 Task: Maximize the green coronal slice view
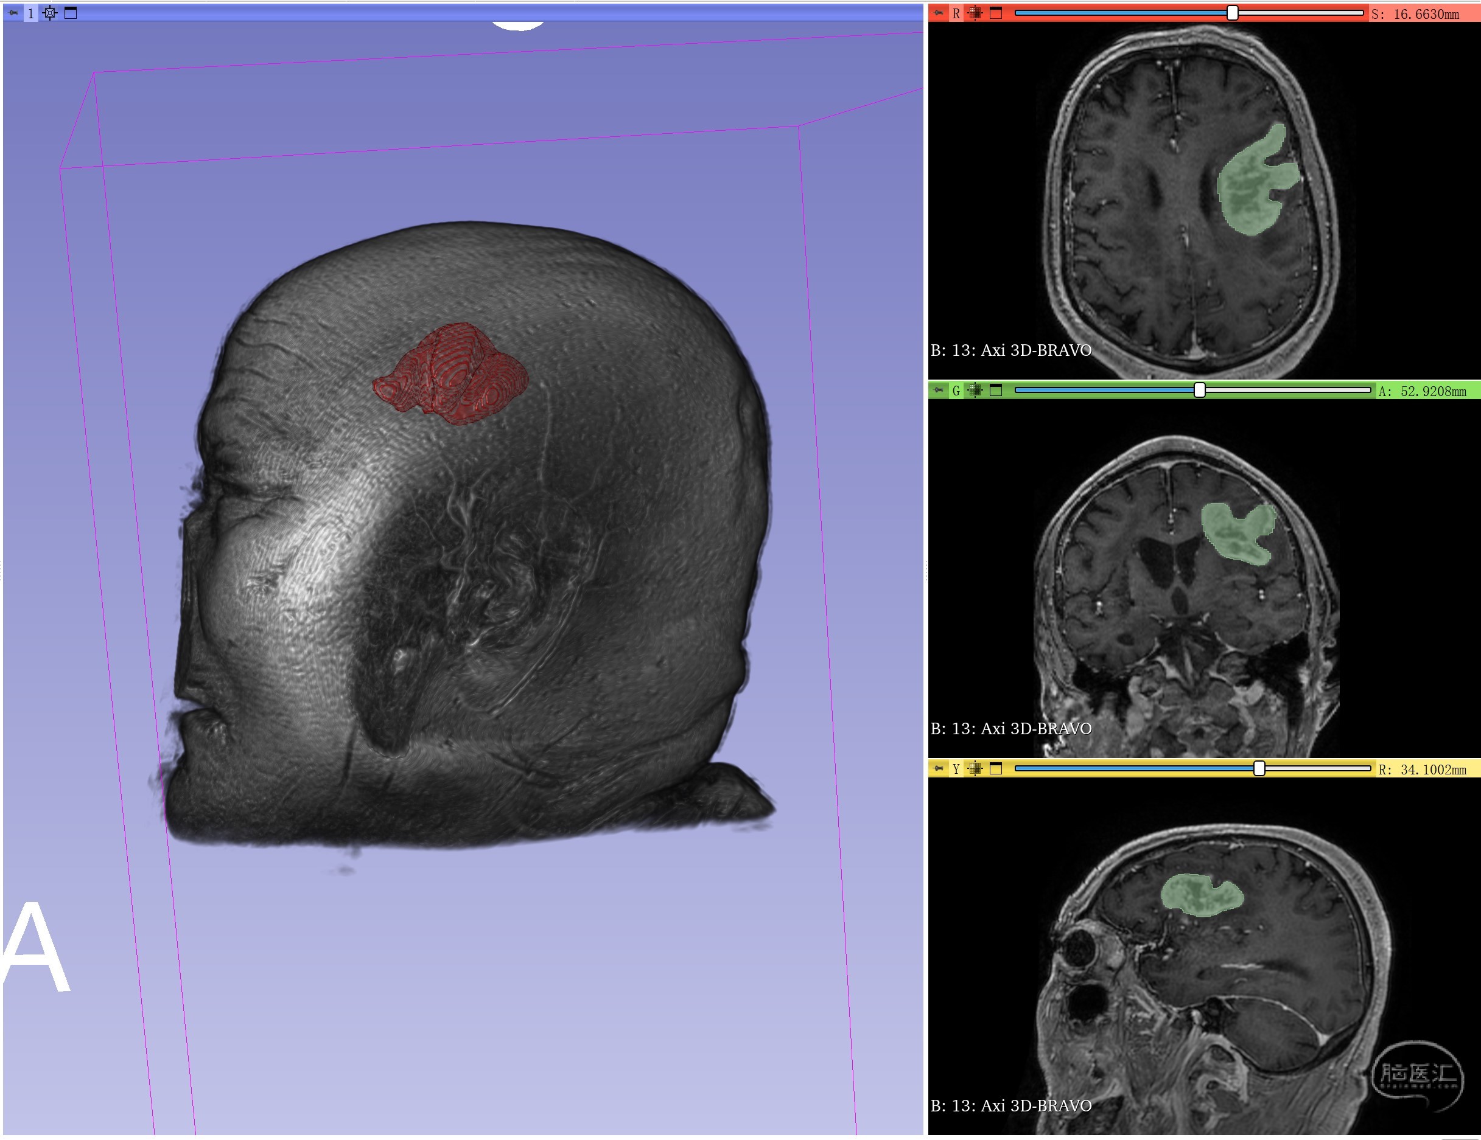[995, 391]
